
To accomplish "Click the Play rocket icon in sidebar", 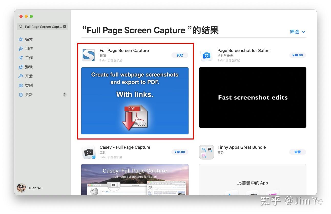I will tap(21, 67).
